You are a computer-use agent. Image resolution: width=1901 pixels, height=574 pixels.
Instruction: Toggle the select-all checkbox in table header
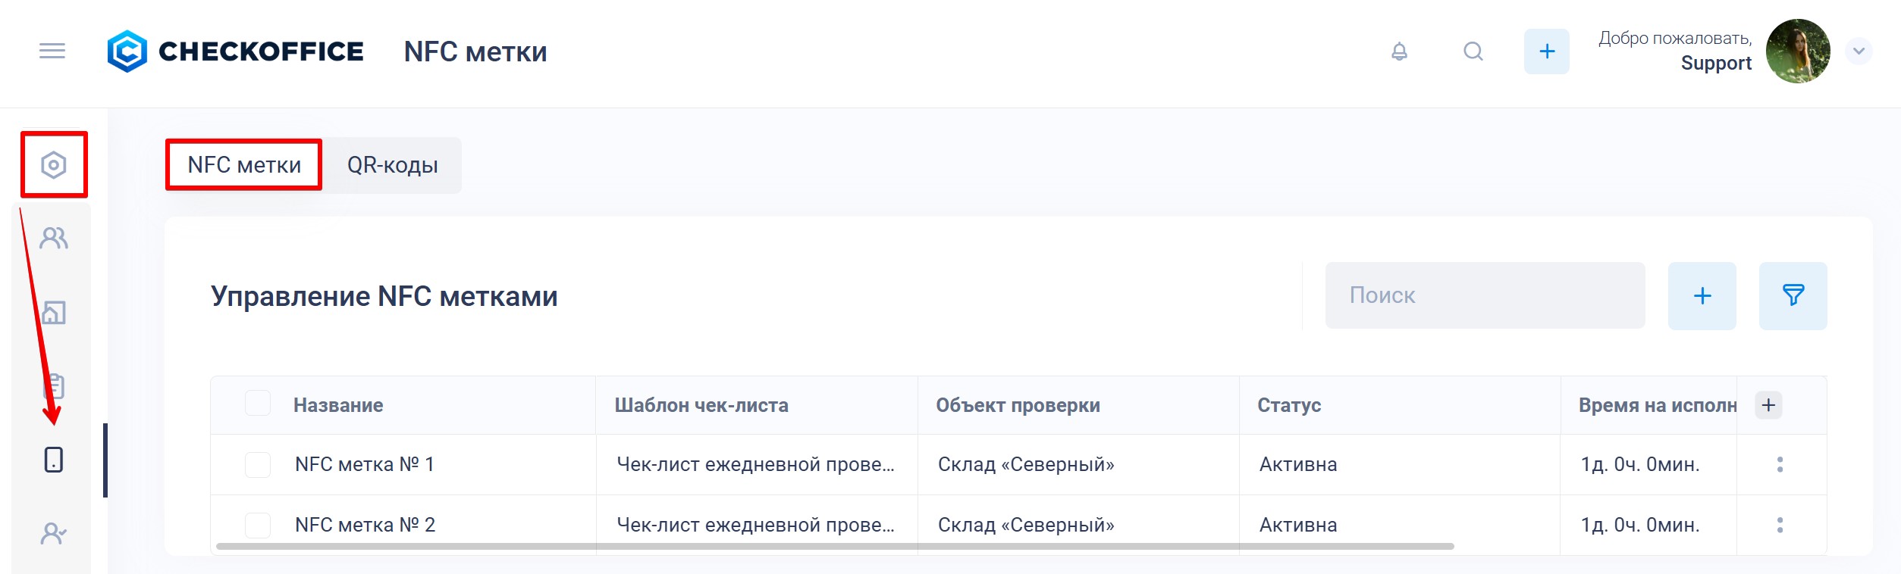point(258,404)
